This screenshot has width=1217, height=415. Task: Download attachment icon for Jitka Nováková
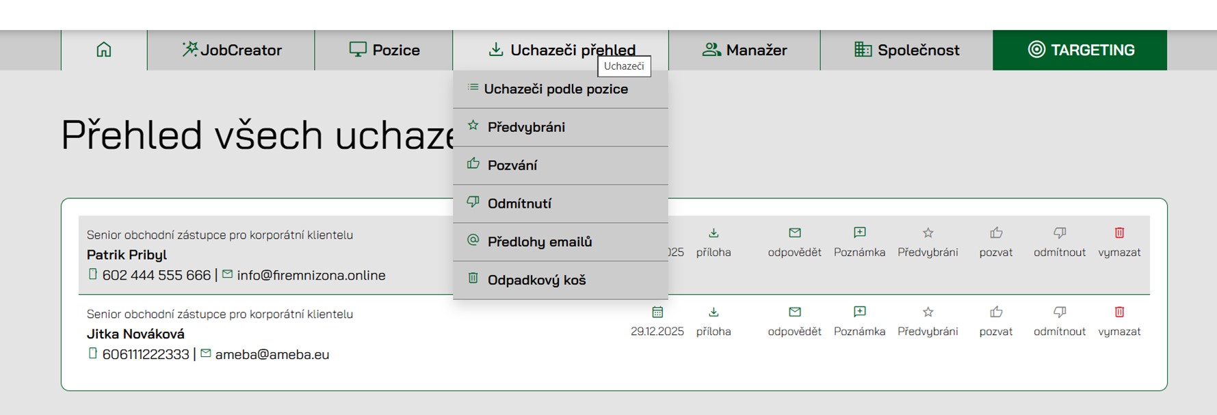(714, 312)
